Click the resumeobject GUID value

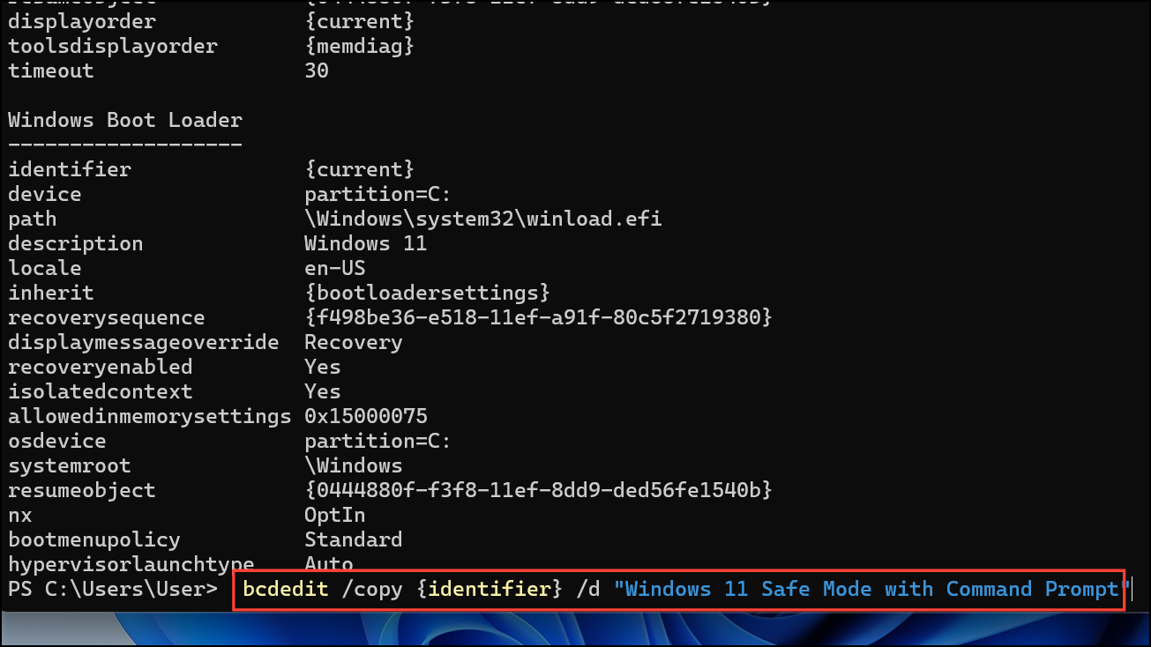pos(538,490)
